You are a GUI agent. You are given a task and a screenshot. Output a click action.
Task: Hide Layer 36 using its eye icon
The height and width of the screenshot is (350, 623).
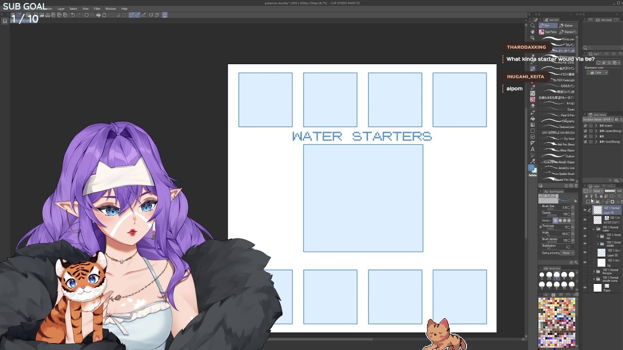point(585,210)
